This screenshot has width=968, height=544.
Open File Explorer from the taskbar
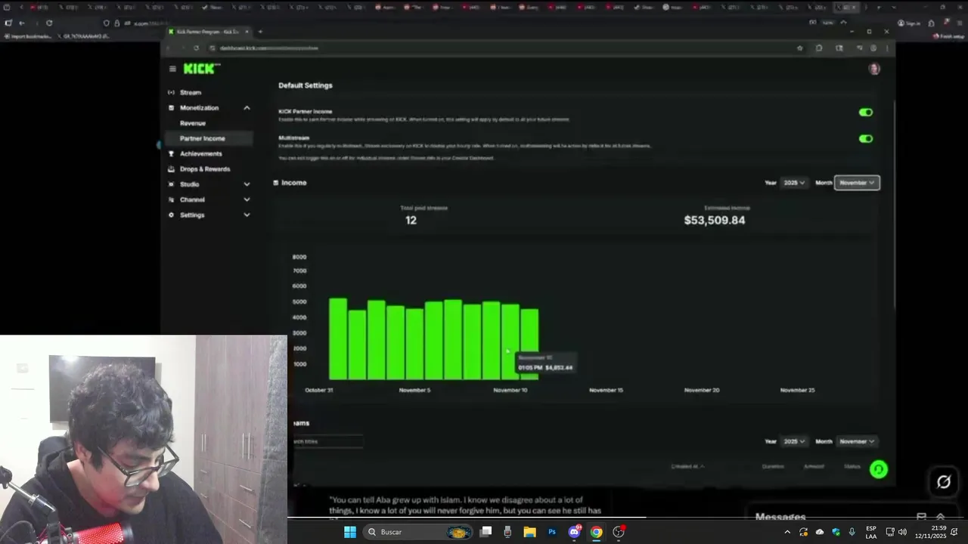[x=529, y=532]
